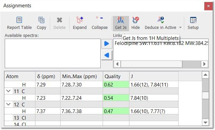Run Deduce in Active
The height and width of the screenshot is (130, 215).
click(x=160, y=23)
